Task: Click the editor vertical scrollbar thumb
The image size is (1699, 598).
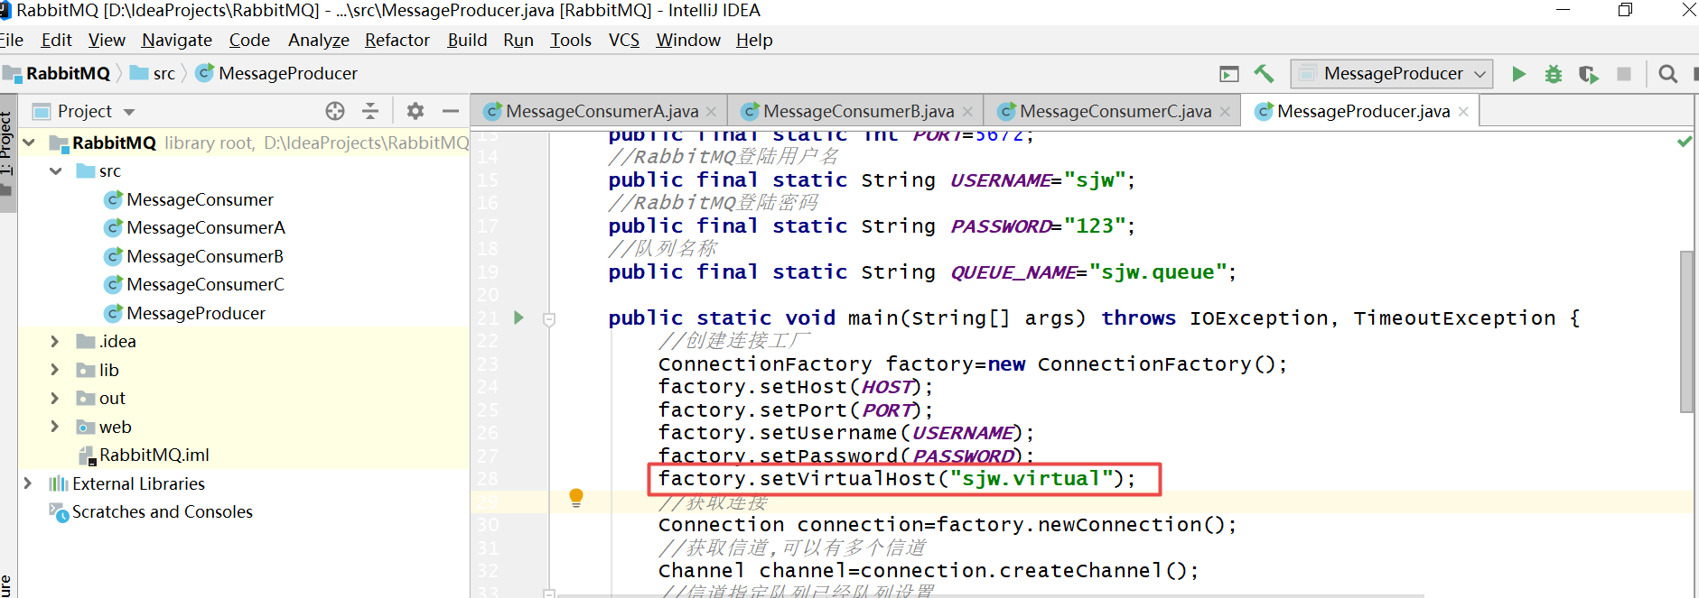Action: [1686, 331]
